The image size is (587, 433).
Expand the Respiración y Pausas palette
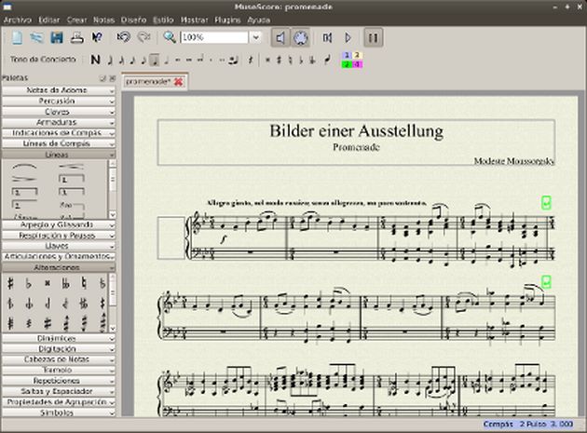[59, 236]
